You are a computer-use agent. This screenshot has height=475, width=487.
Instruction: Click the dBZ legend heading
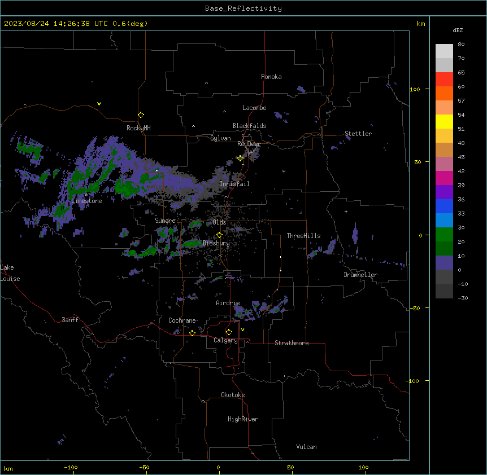(458, 30)
